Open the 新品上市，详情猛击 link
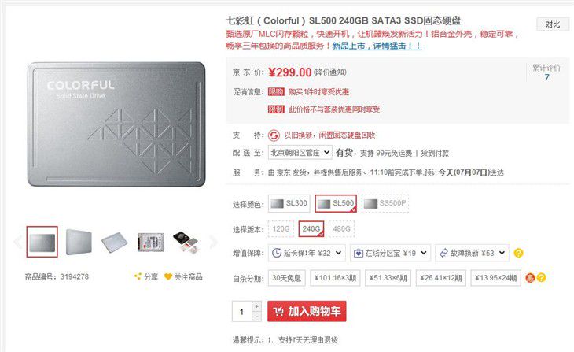574x352 pixels. click(377, 46)
